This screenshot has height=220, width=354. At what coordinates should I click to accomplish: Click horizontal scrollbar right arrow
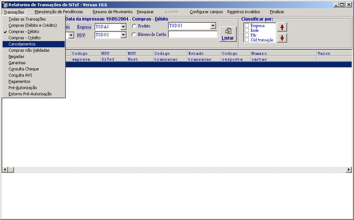coord(349,169)
